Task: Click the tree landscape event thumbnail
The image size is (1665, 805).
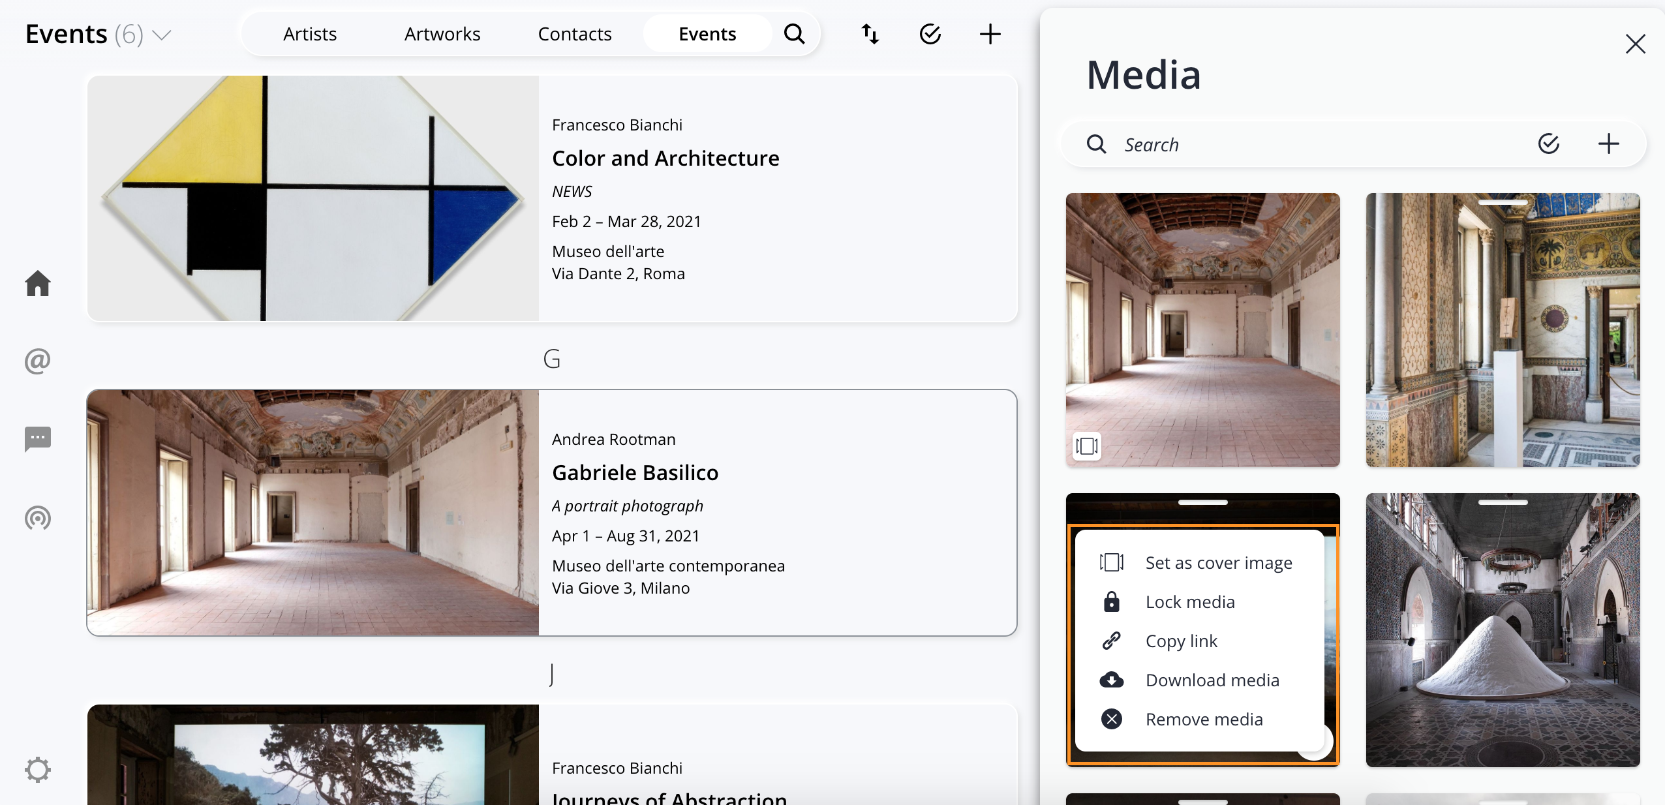Action: click(x=313, y=755)
